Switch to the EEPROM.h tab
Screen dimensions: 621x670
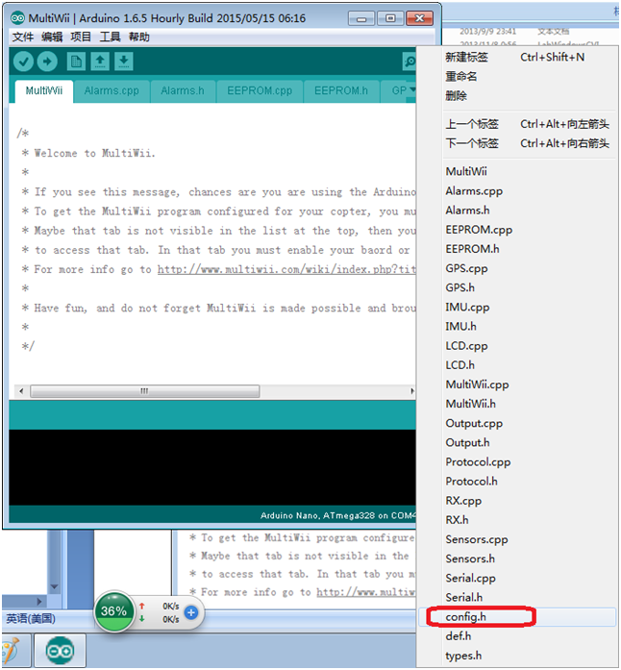point(341,91)
